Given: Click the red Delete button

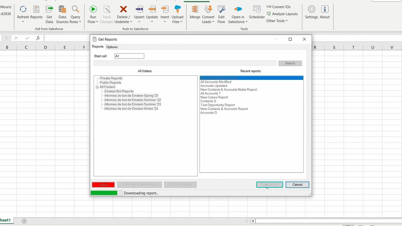Looking at the screenshot, I should pyautogui.click(x=103, y=185).
